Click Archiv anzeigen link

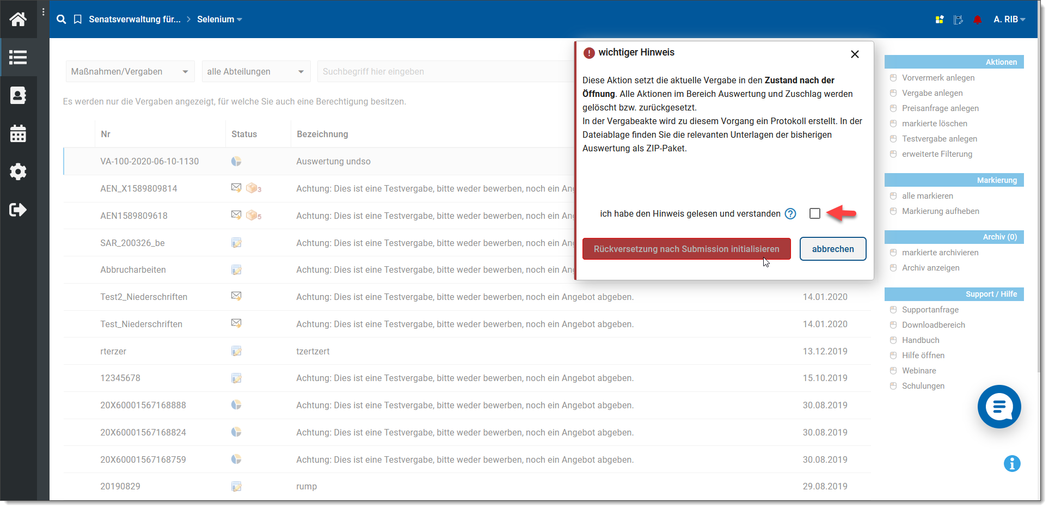coord(930,268)
